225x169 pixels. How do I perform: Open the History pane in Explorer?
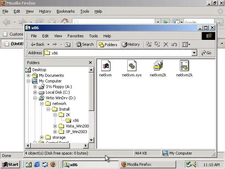tap(131, 44)
